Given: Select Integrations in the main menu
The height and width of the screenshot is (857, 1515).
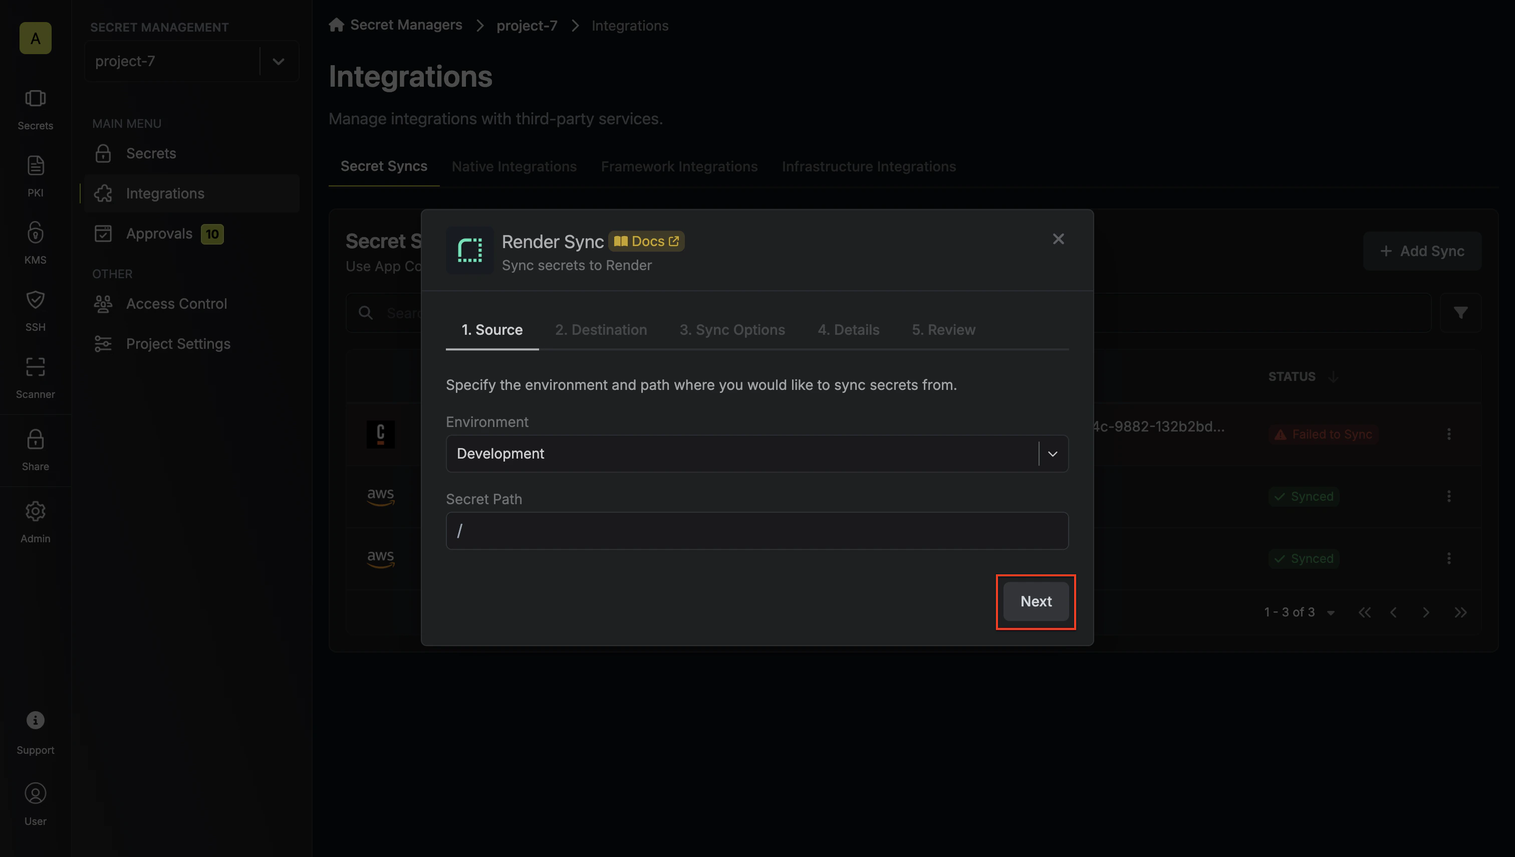Looking at the screenshot, I should tap(192, 193).
